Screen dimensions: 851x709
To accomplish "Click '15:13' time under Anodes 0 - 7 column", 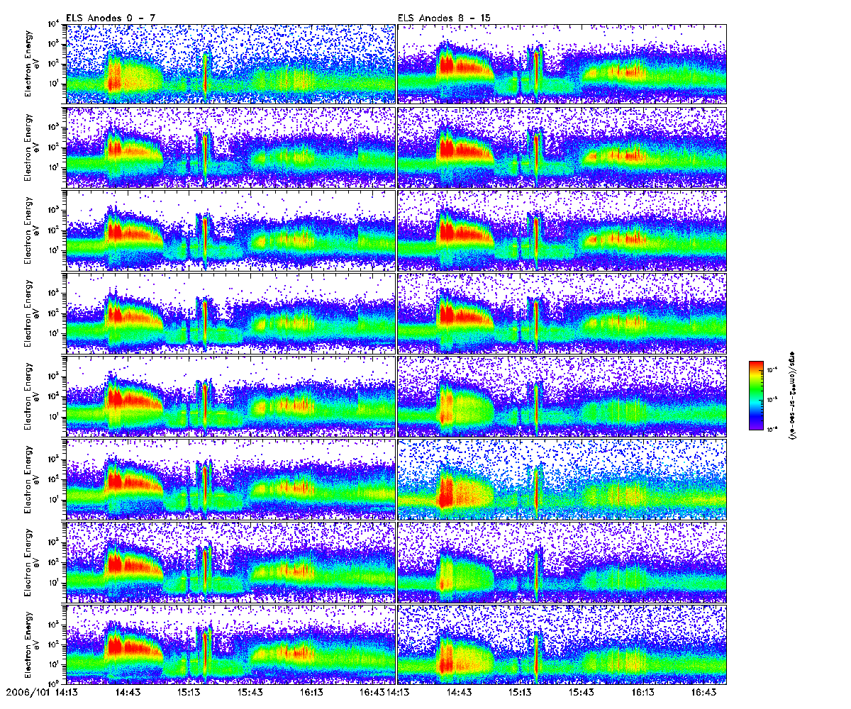I will 189,693.
